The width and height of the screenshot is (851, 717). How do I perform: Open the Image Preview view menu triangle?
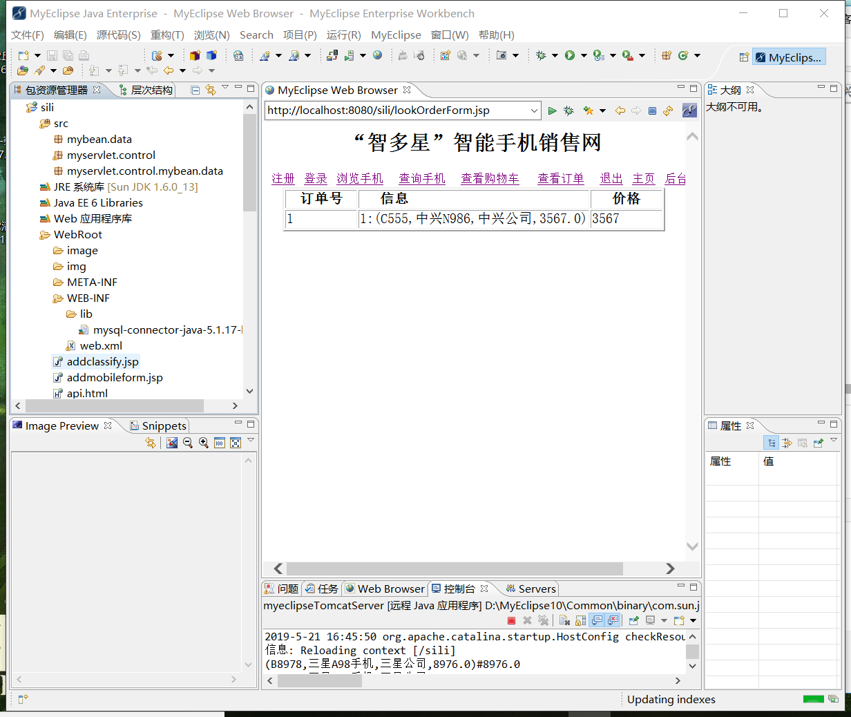tap(251, 440)
